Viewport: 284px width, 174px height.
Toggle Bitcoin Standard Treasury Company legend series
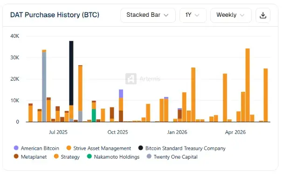pos(182,148)
